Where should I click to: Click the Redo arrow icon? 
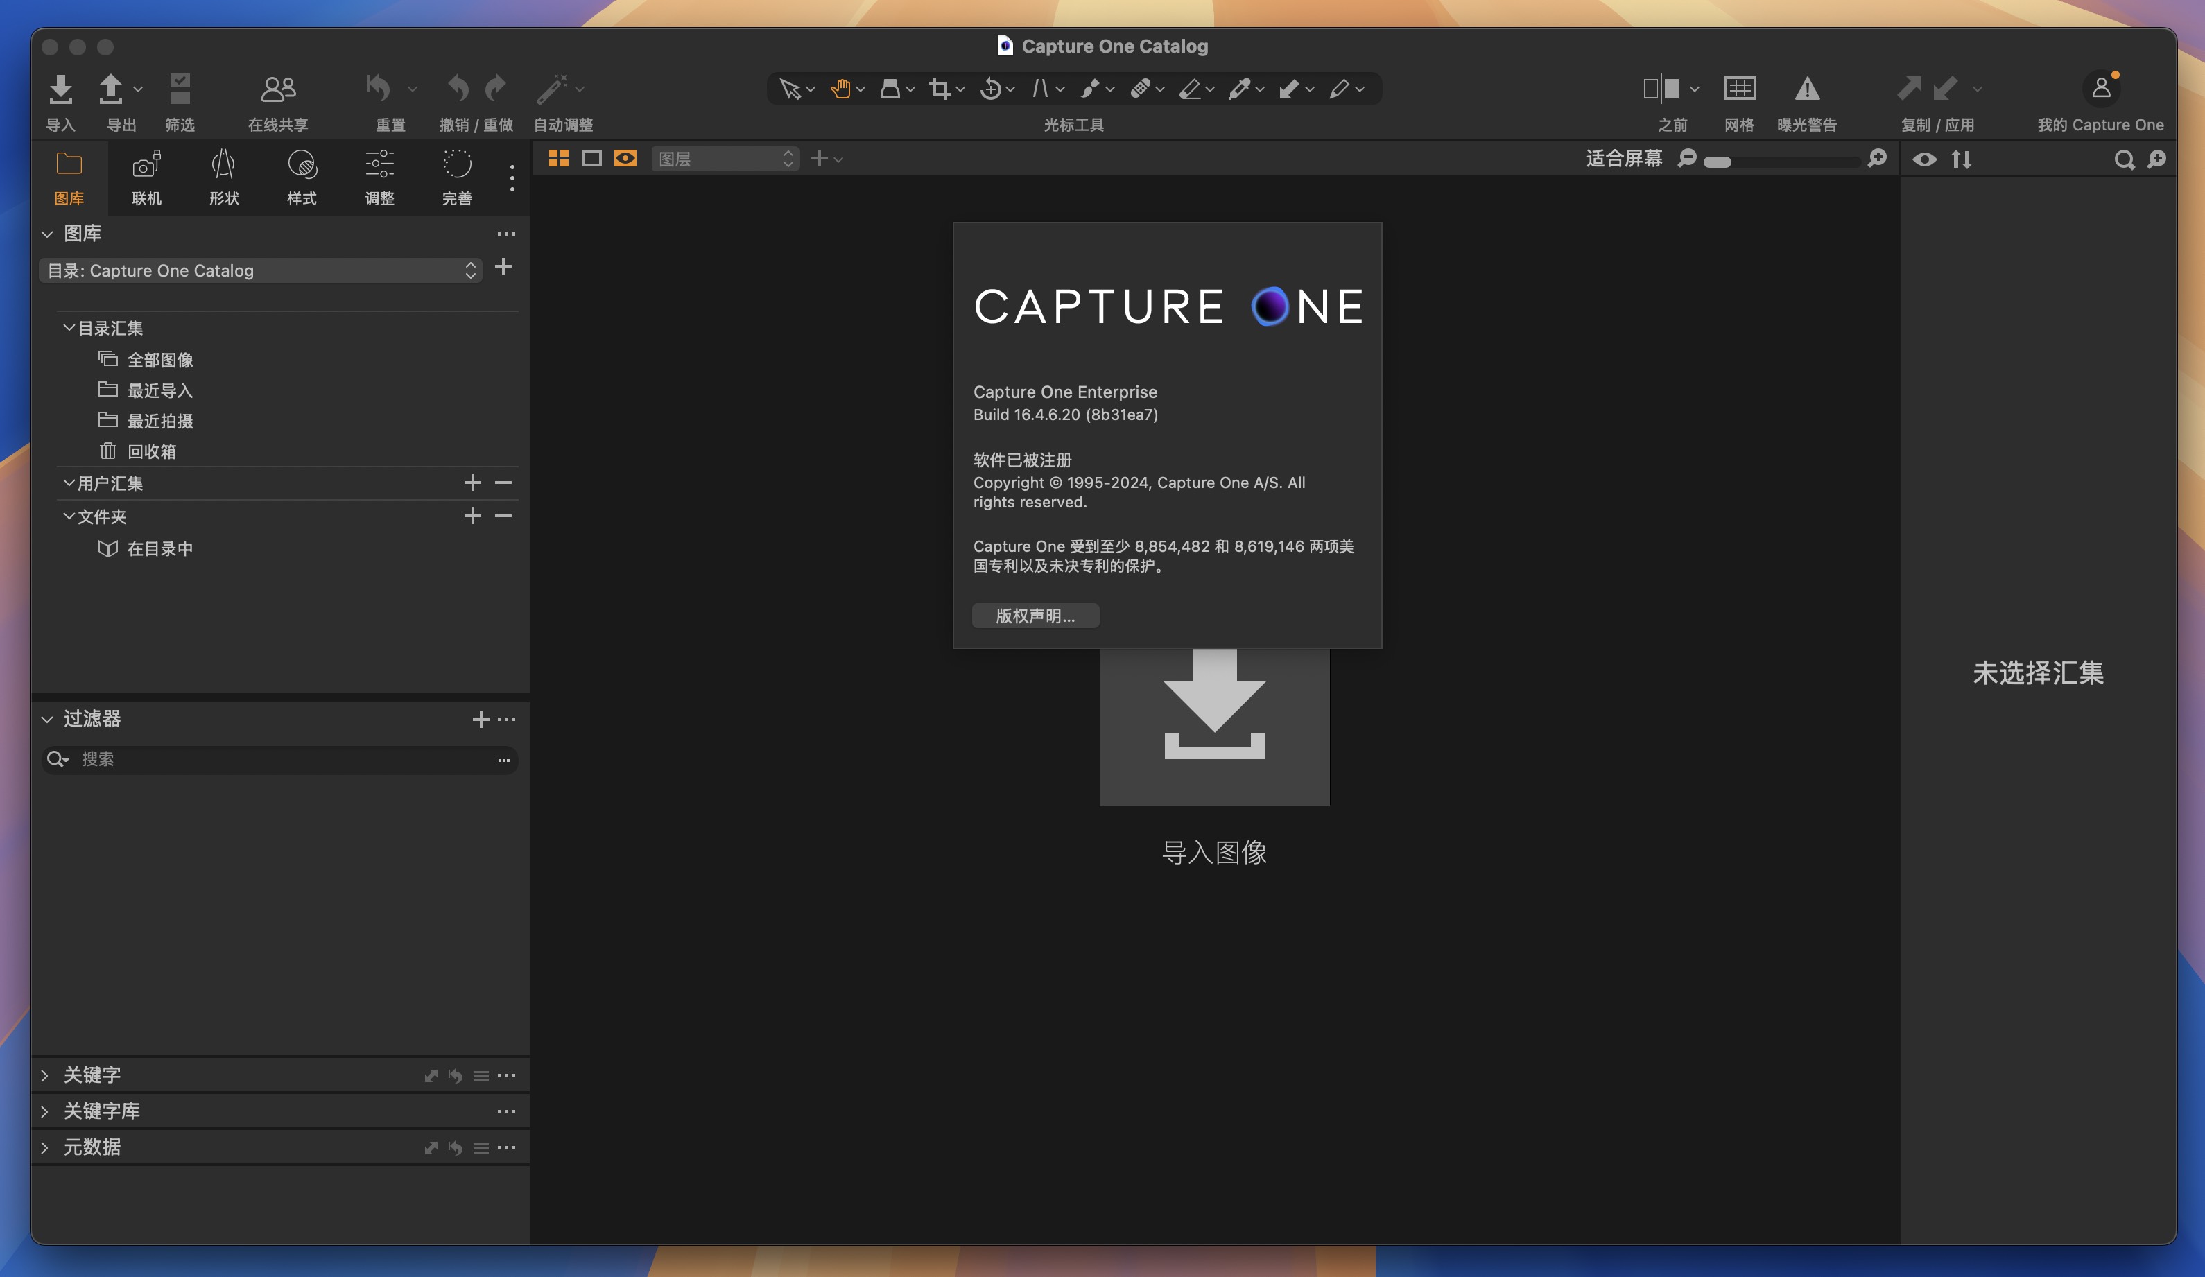pos(495,88)
